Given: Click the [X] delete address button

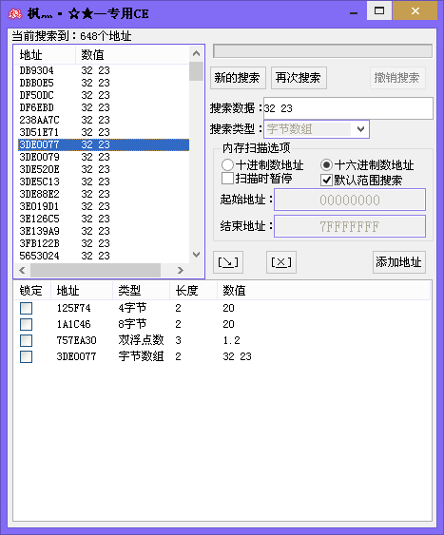Looking at the screenshot, I should pos(281,262).
